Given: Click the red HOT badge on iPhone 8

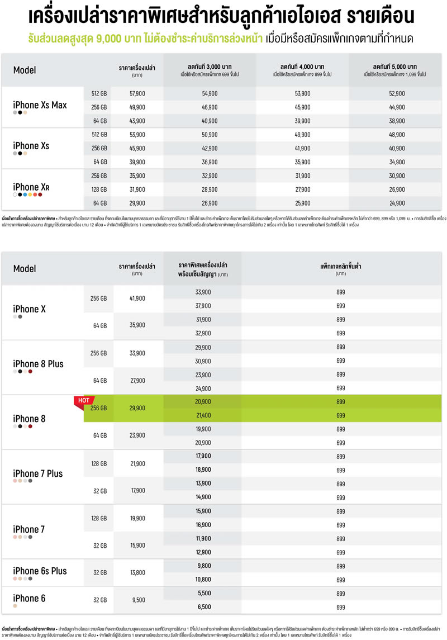Looking at the screenshot, I should pos(83,400).
